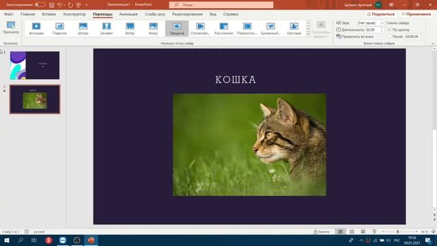Select slide 1 thumbnail

click(35, 66)
